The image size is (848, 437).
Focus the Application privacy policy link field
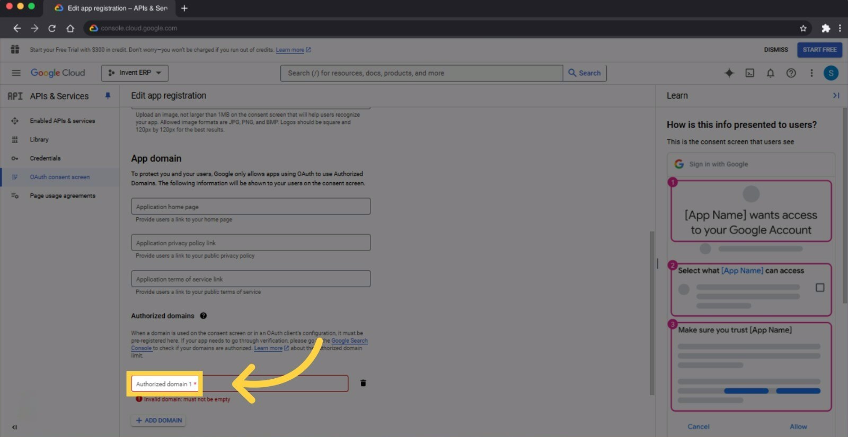[x=251, y=243]
